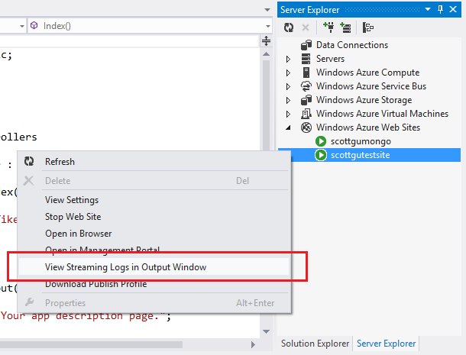Choose Download Publish Profile menu entry
Viewport: 466px width, 355px height.
(154, 285)
